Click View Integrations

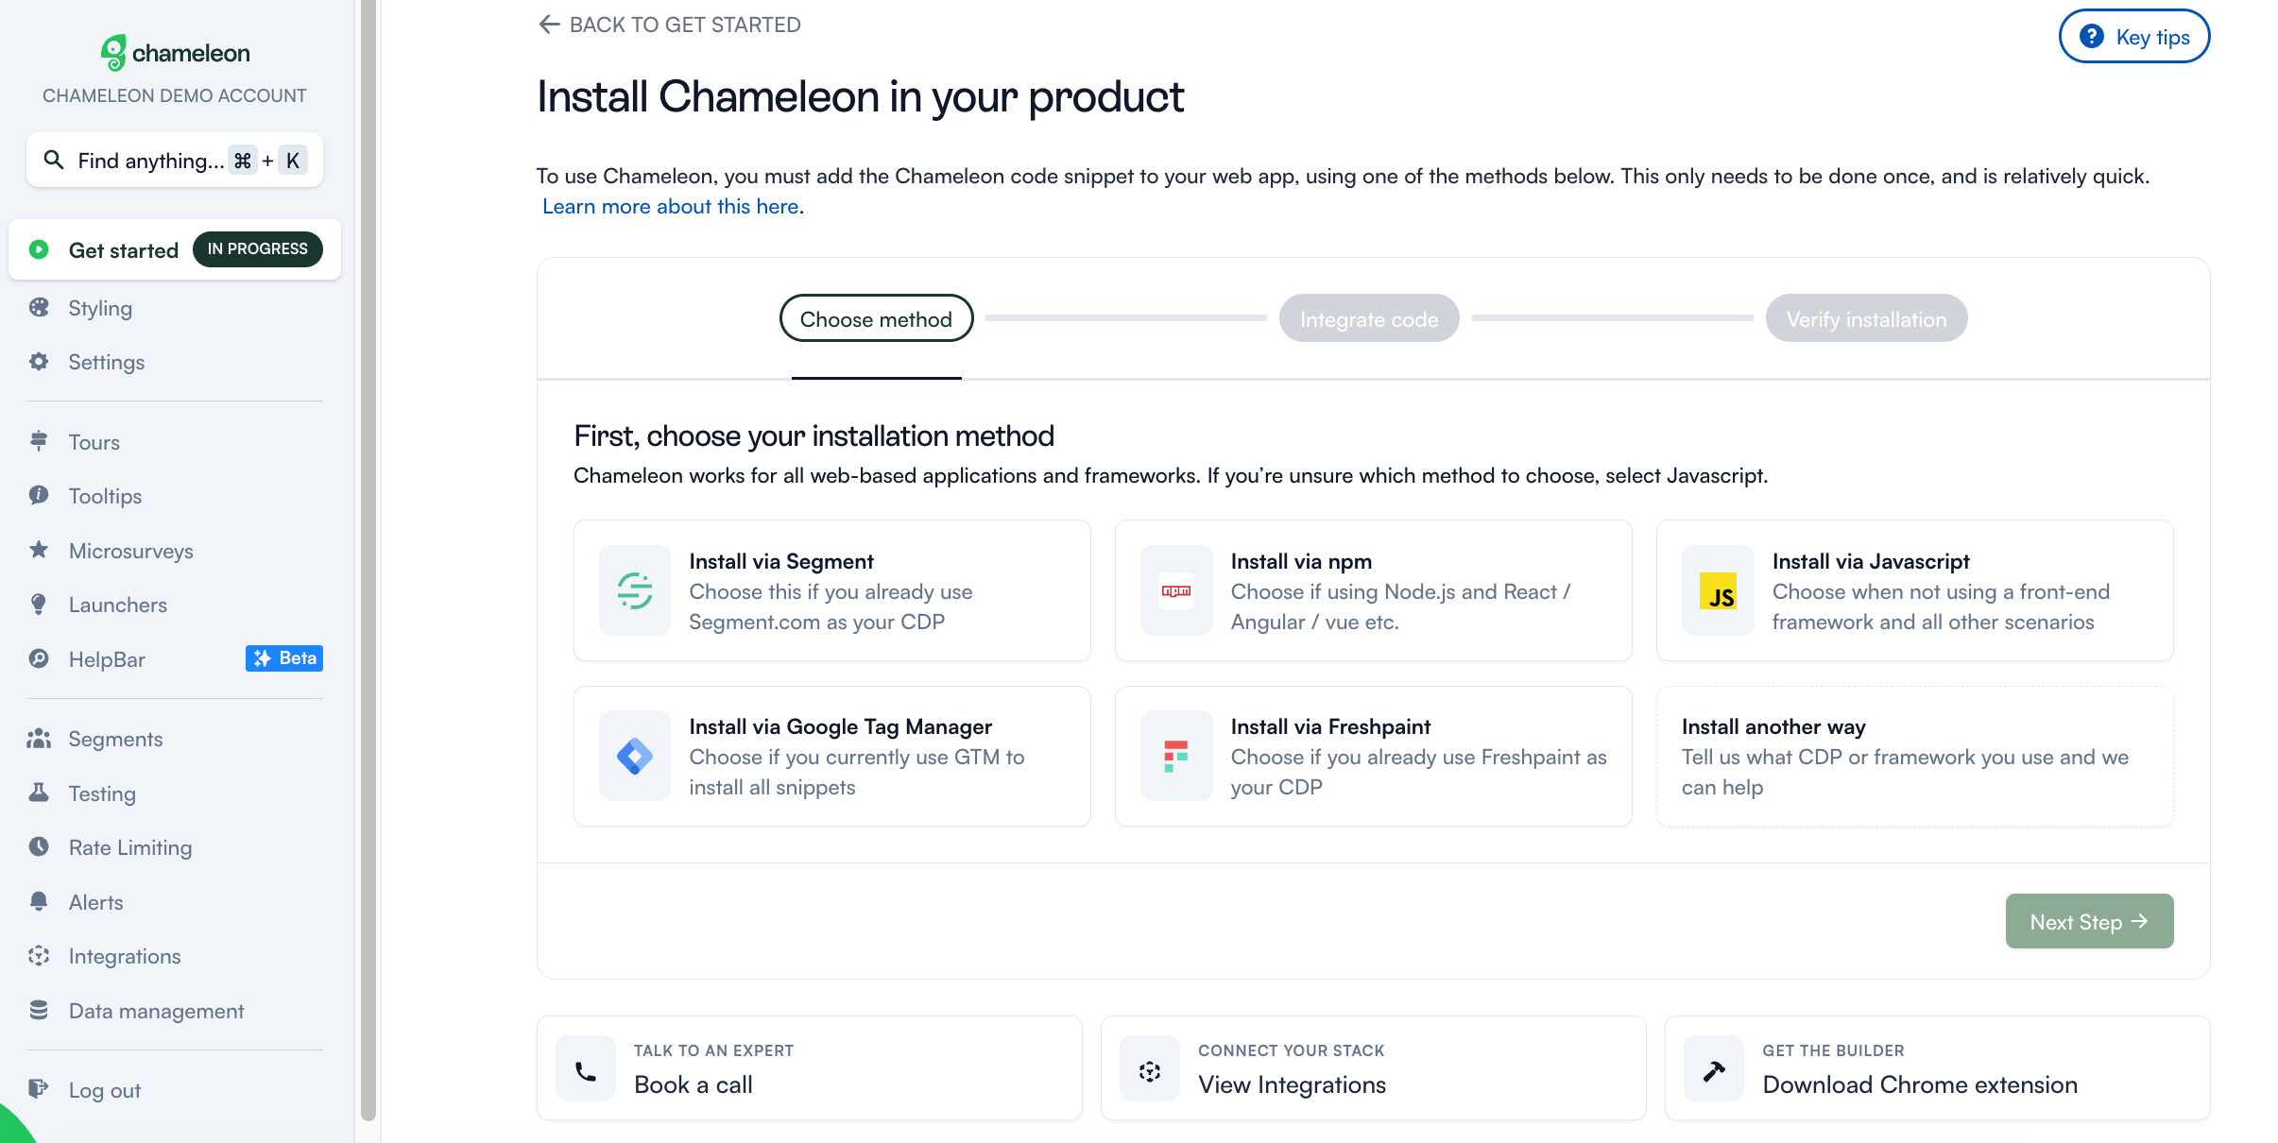(1292, 1084)
